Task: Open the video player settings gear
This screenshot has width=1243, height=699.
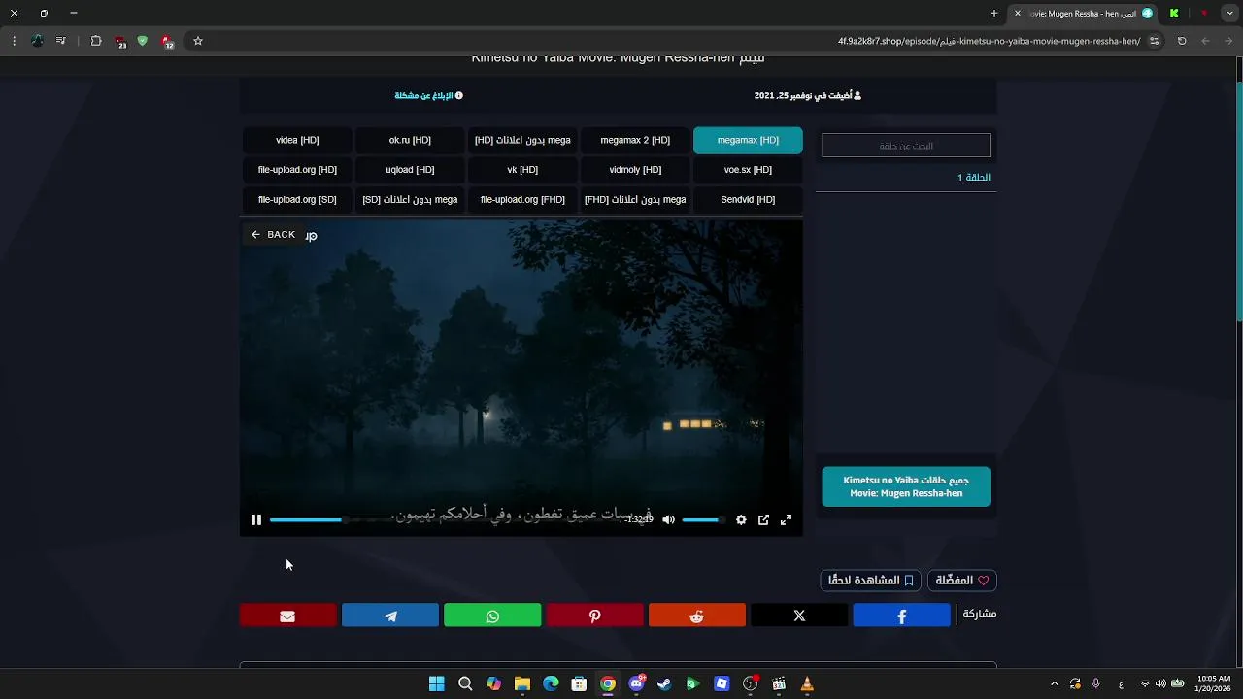Action: [741, 520]
